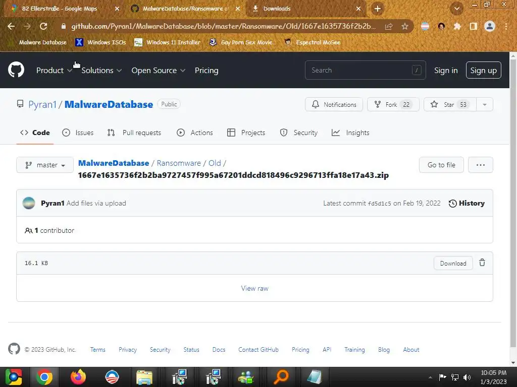Click the tab search chevron button
Viewport: 517px width, 387px height.
click(x=456, y=9)
